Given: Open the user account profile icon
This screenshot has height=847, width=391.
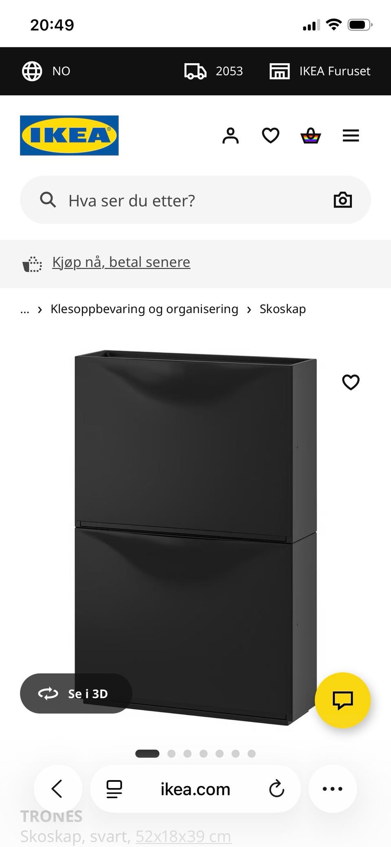Looking at the screenshot, I should [231, 136].
